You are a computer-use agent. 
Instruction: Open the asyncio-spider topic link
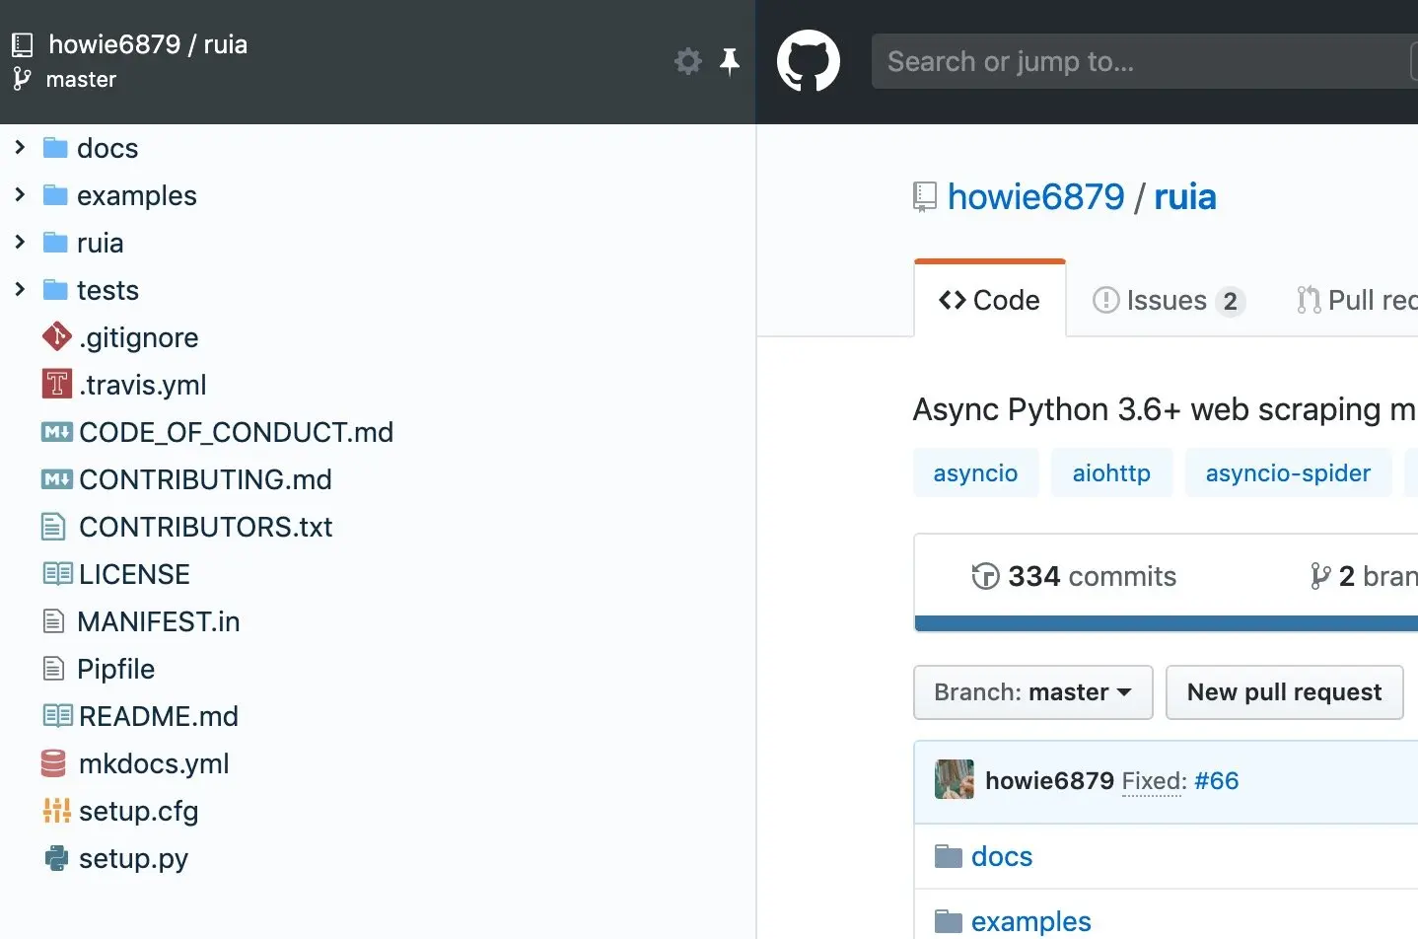tap(1288, 473)
